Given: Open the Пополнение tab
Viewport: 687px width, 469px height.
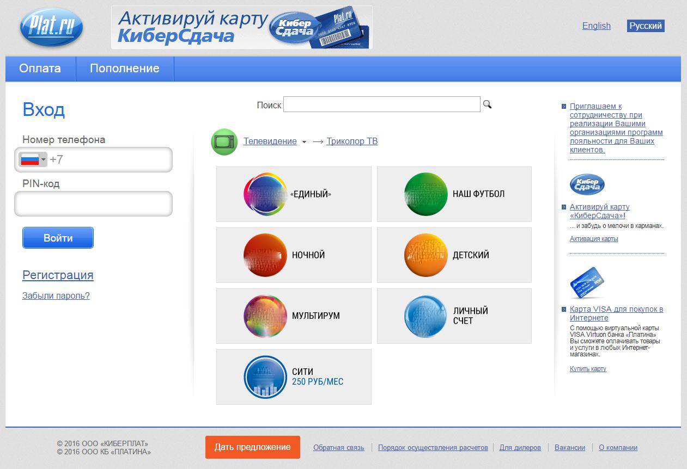Looking at the screenshot, I should pyautogui.click(x=125, y=69).
